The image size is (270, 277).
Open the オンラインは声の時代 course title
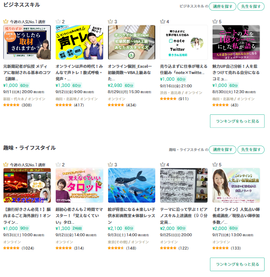(79, 73)
